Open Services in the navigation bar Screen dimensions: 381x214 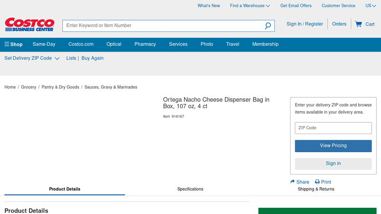click(178, 44)
